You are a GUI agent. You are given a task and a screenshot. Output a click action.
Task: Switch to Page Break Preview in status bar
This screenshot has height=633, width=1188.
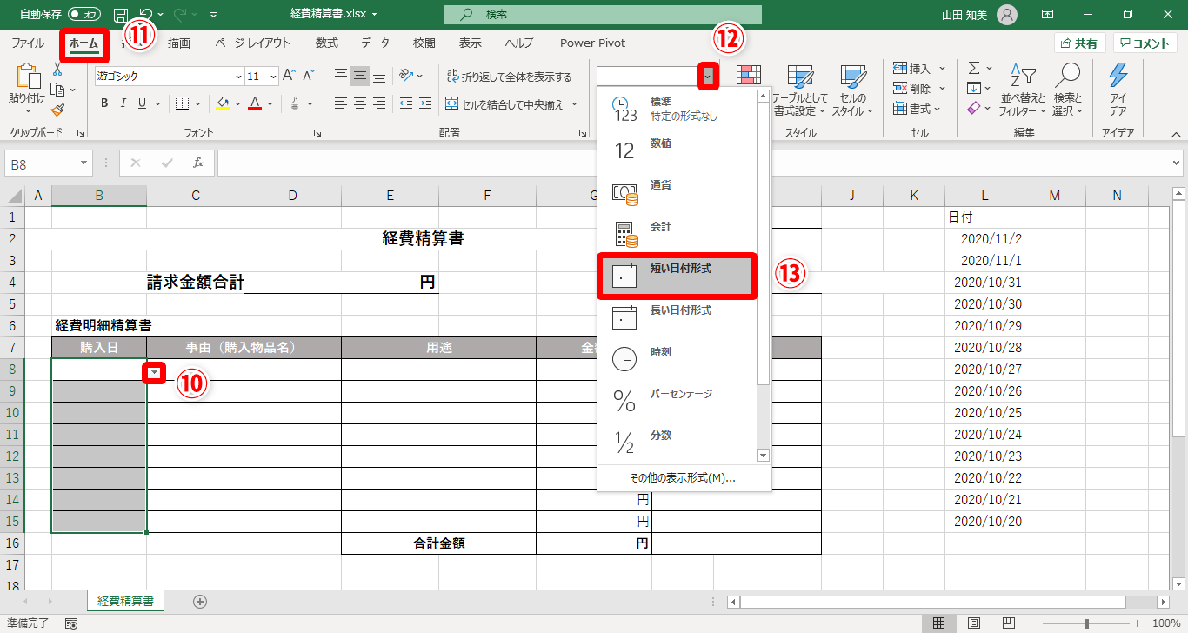tap(1009, 623)
